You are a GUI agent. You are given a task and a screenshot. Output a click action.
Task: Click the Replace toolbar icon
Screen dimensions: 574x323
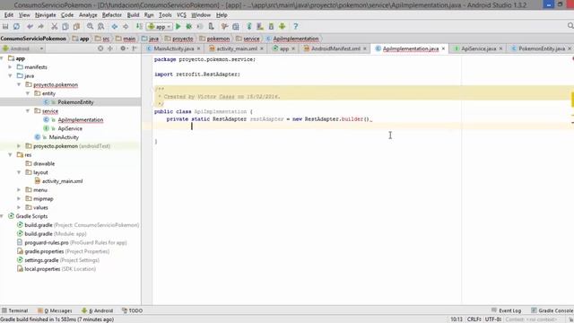(x=101, y=26)
